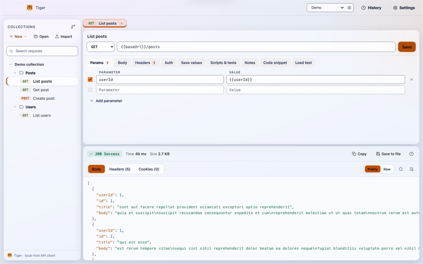423x264 pixels.
Task: Open Settings
Action: pos(404,8)
